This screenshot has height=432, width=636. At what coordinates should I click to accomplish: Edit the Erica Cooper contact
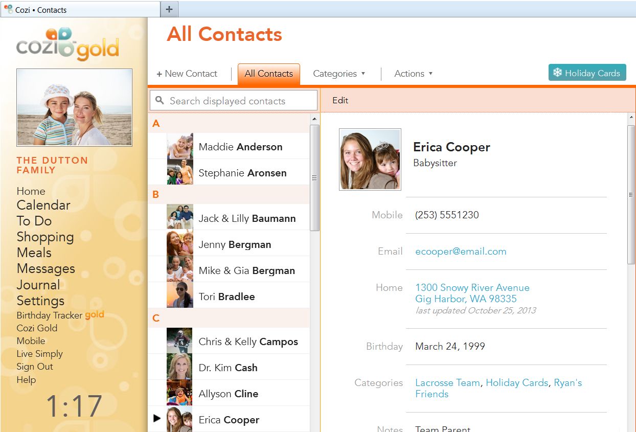pyautogui.click(x=340, y=100)
